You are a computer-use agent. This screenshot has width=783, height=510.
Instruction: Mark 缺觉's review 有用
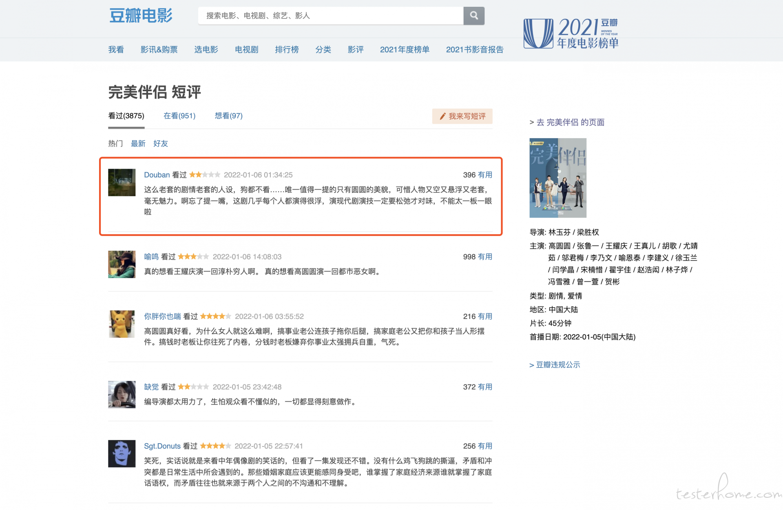(x=485, y=387)
